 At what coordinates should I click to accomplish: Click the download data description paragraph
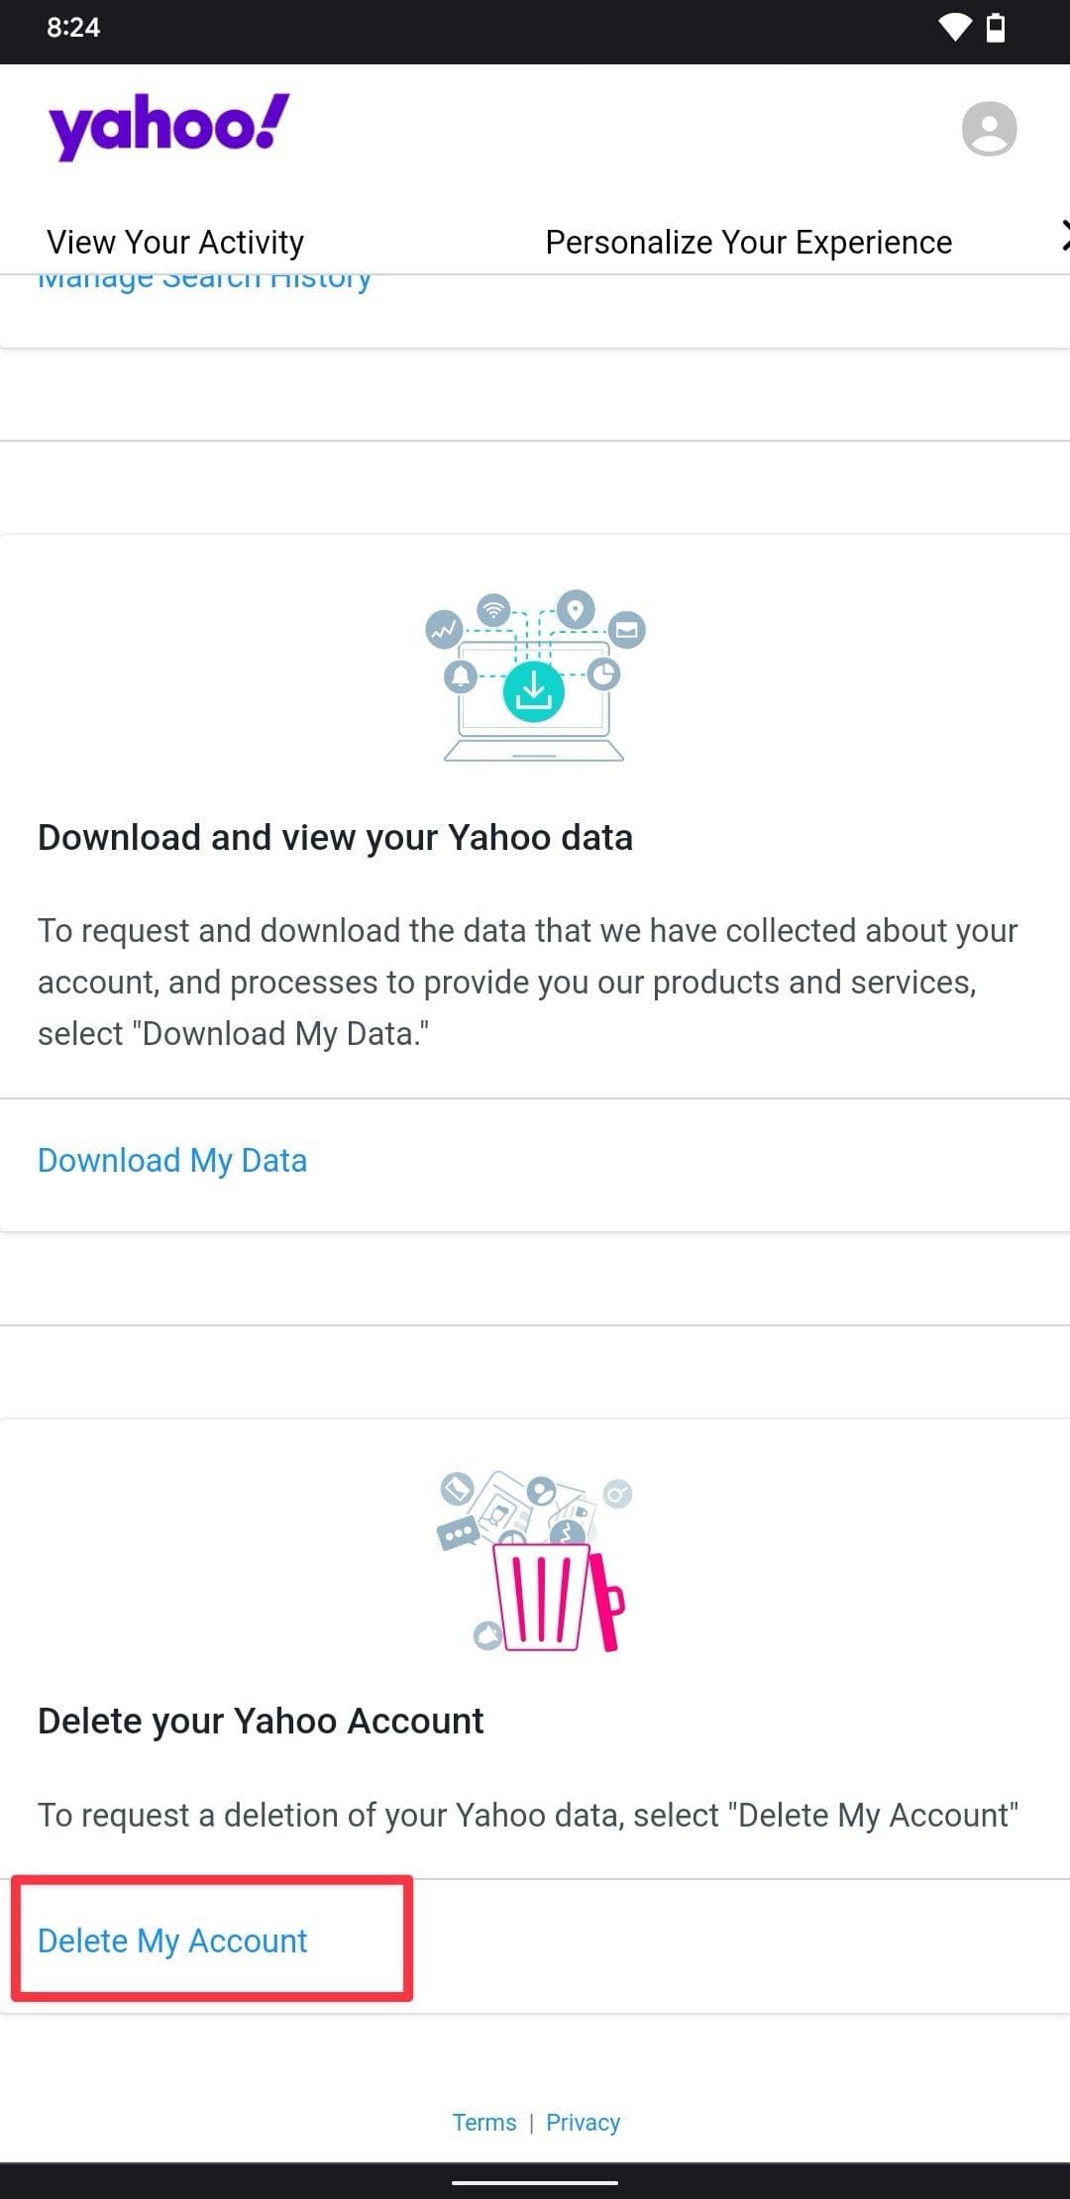pos(527,982)
